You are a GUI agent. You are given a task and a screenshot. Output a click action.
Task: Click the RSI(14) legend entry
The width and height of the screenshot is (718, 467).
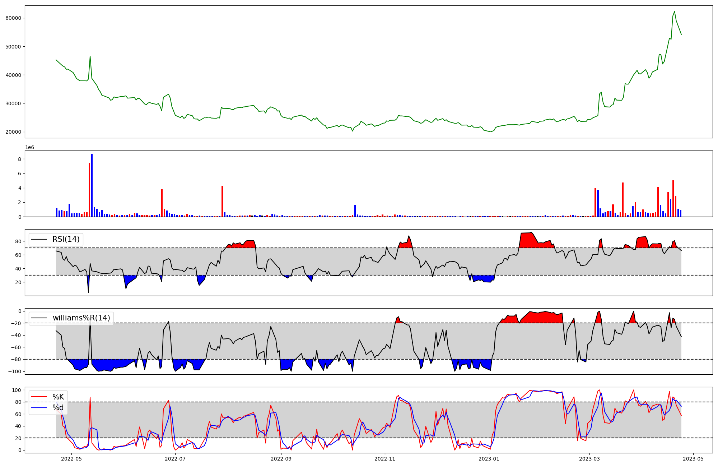pyautogui.click(x=66, y=239)
